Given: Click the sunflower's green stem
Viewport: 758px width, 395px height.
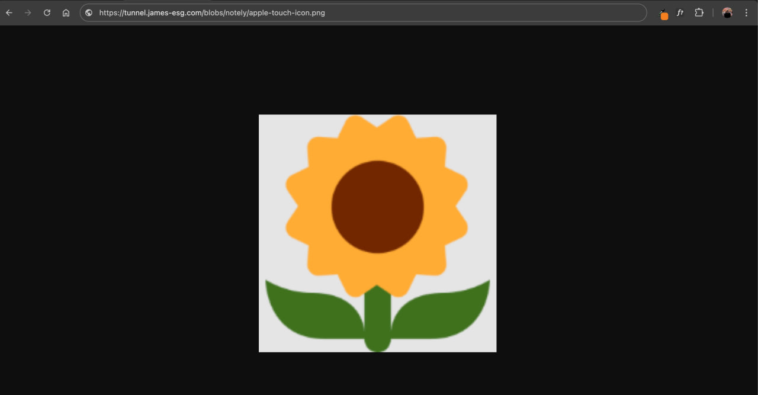Looking at the screenshot, I should click(x=377, y=323).
